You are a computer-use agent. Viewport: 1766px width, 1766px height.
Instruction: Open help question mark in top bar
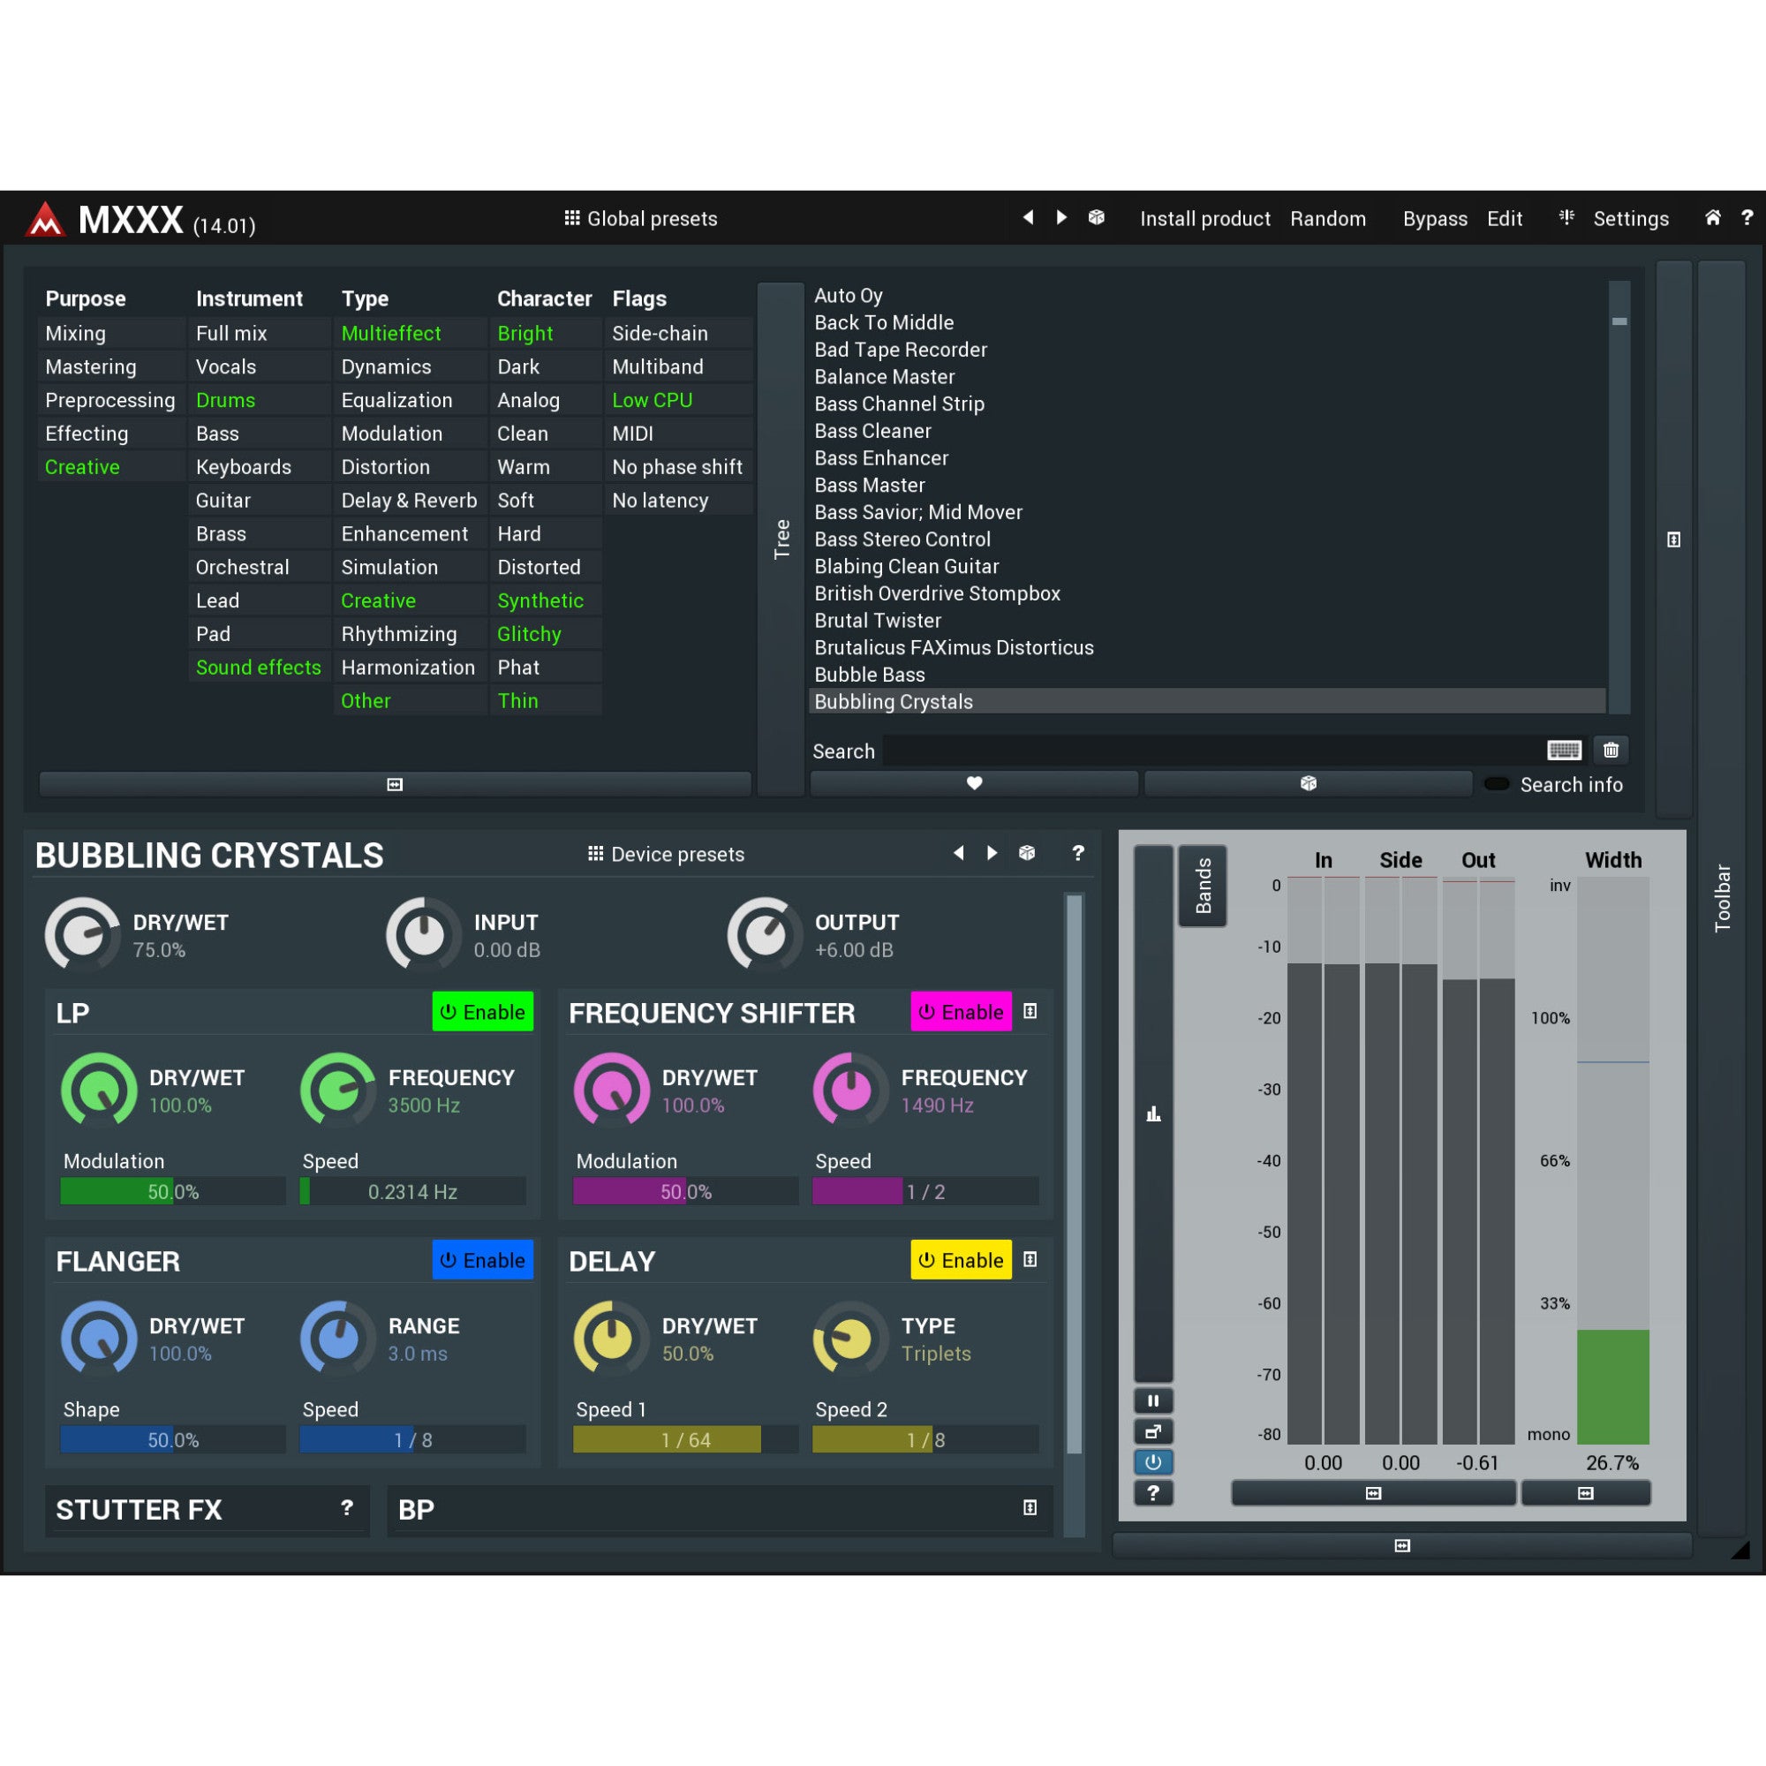coord(1747,217)
